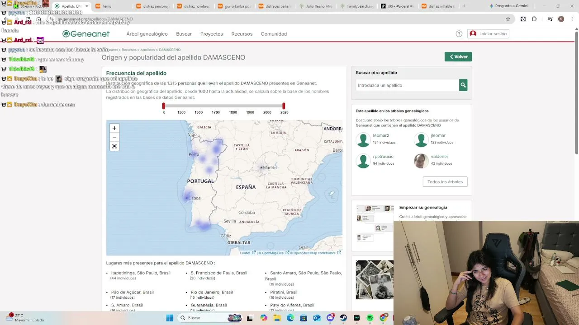The image size is (579, 325).
Task: Open File Explorer from the taskbar
Action: point(277,318)
